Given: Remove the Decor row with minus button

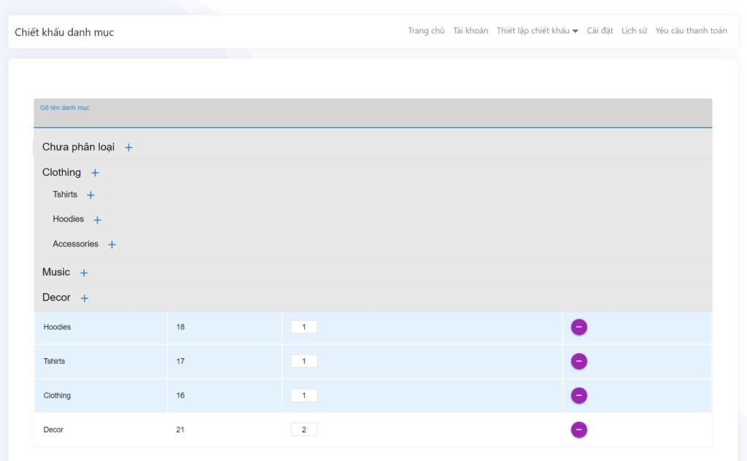Looking at the screenshot, I should coord(578,430).
